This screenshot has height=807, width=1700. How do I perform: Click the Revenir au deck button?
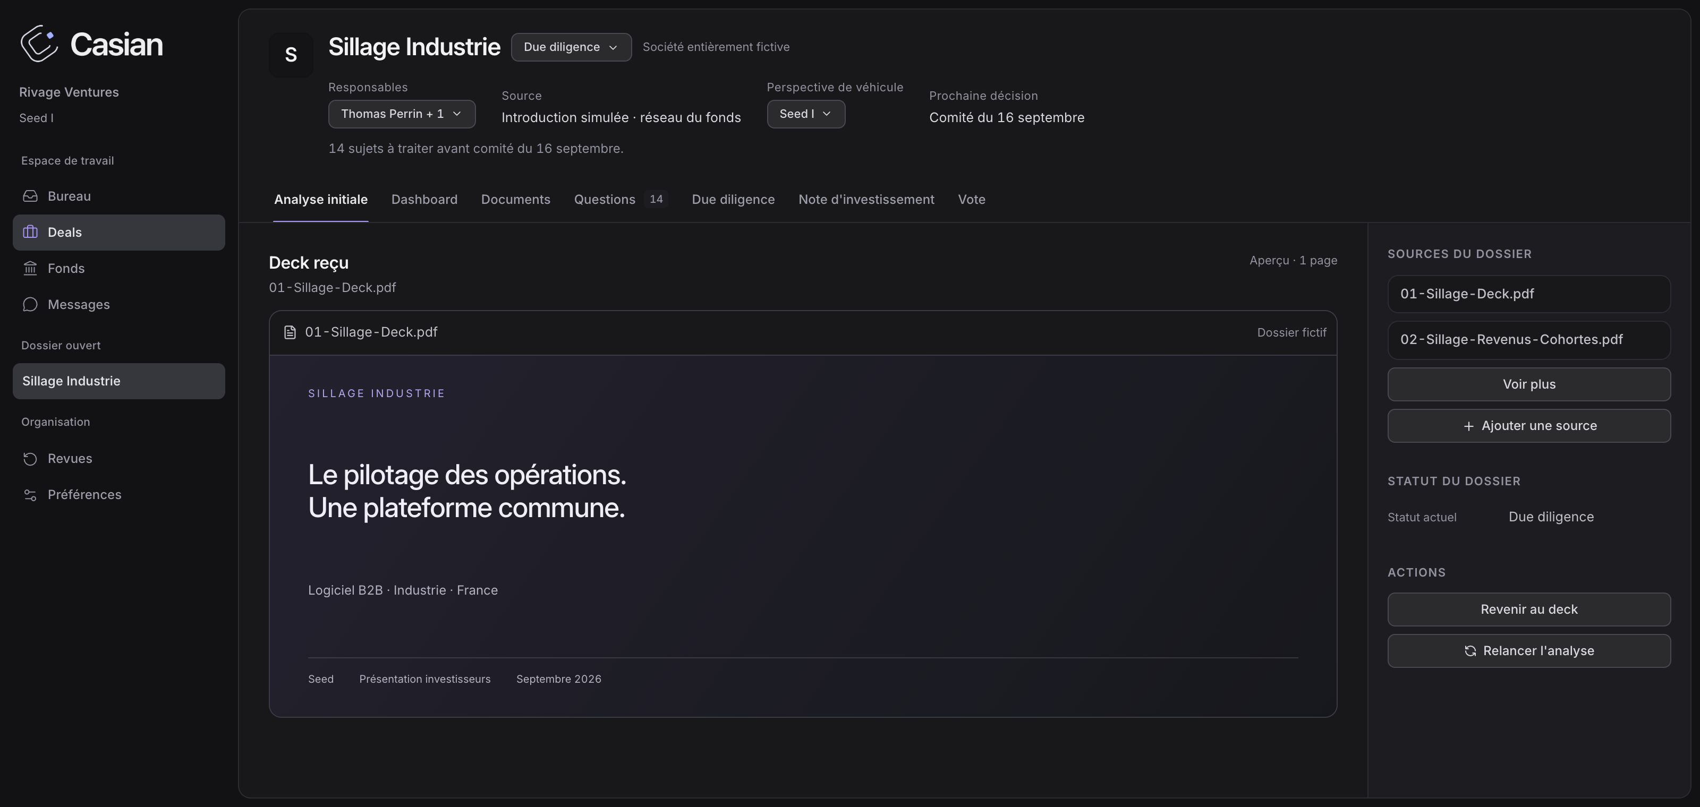pyautogui.click(x=1529, y=610)
